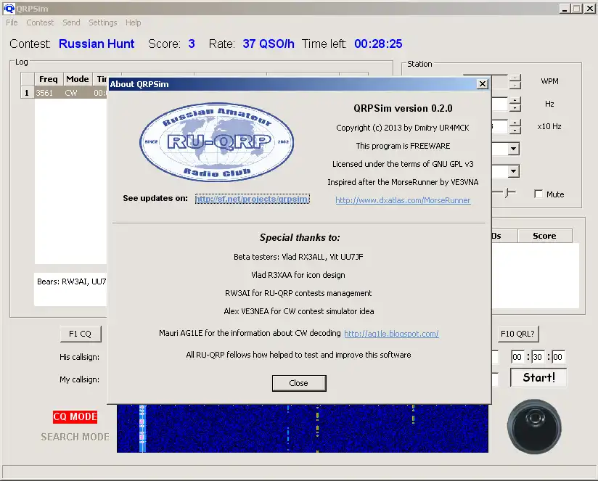Turn the round tuning knob
The width and height of the screenshot is (598, 481).
click(534, 427)
